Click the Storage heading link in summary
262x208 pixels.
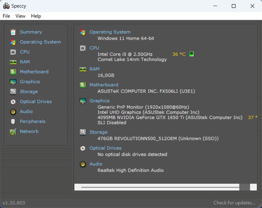(x=98, y=132)
